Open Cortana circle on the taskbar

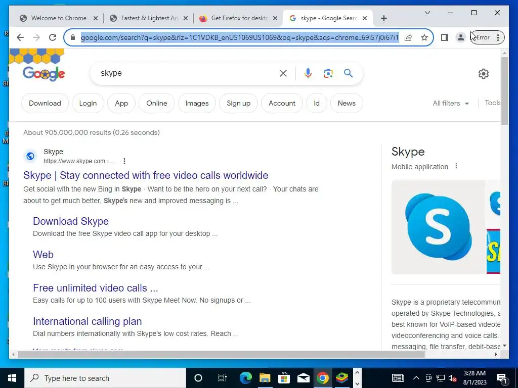[x=198, y=378]
